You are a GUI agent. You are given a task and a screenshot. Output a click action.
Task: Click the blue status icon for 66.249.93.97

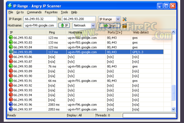point(11,109)
